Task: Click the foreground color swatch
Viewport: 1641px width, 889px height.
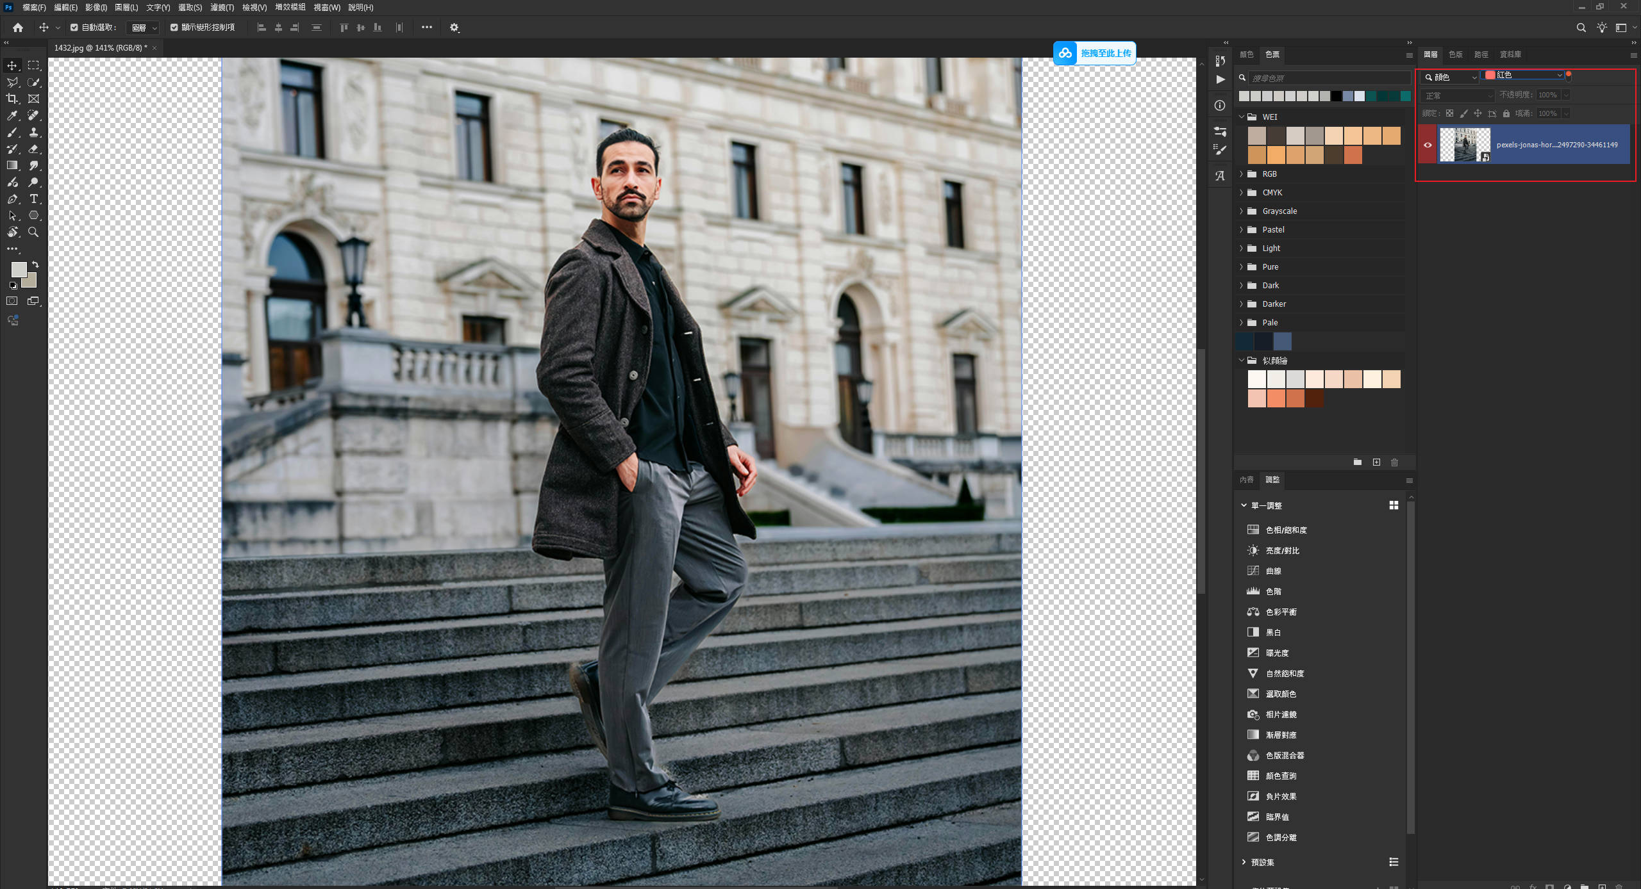Action: click(x=19, y=270)
